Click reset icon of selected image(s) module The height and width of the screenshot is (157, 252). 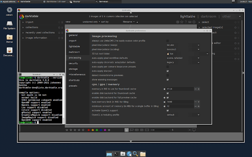coord(235,27)
